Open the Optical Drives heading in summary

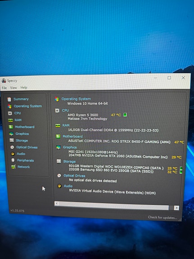[x=74, y=176]
